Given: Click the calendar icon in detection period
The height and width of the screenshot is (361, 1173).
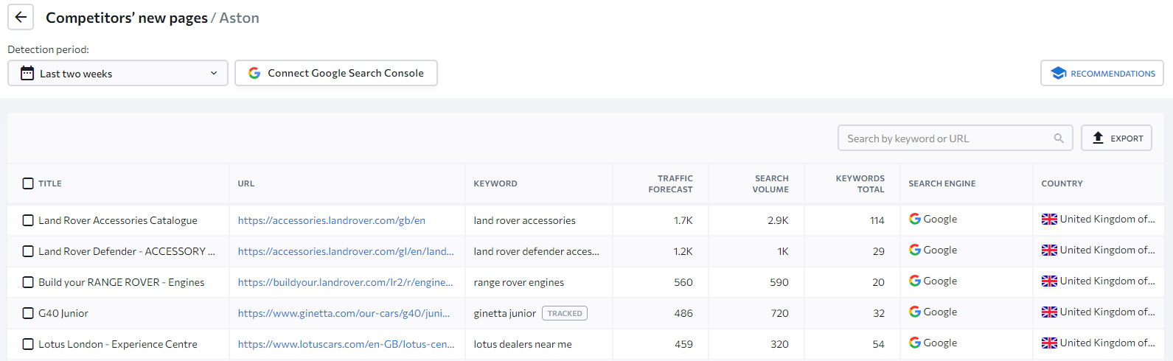Looking at the screenshot, I should pos(27,73).
